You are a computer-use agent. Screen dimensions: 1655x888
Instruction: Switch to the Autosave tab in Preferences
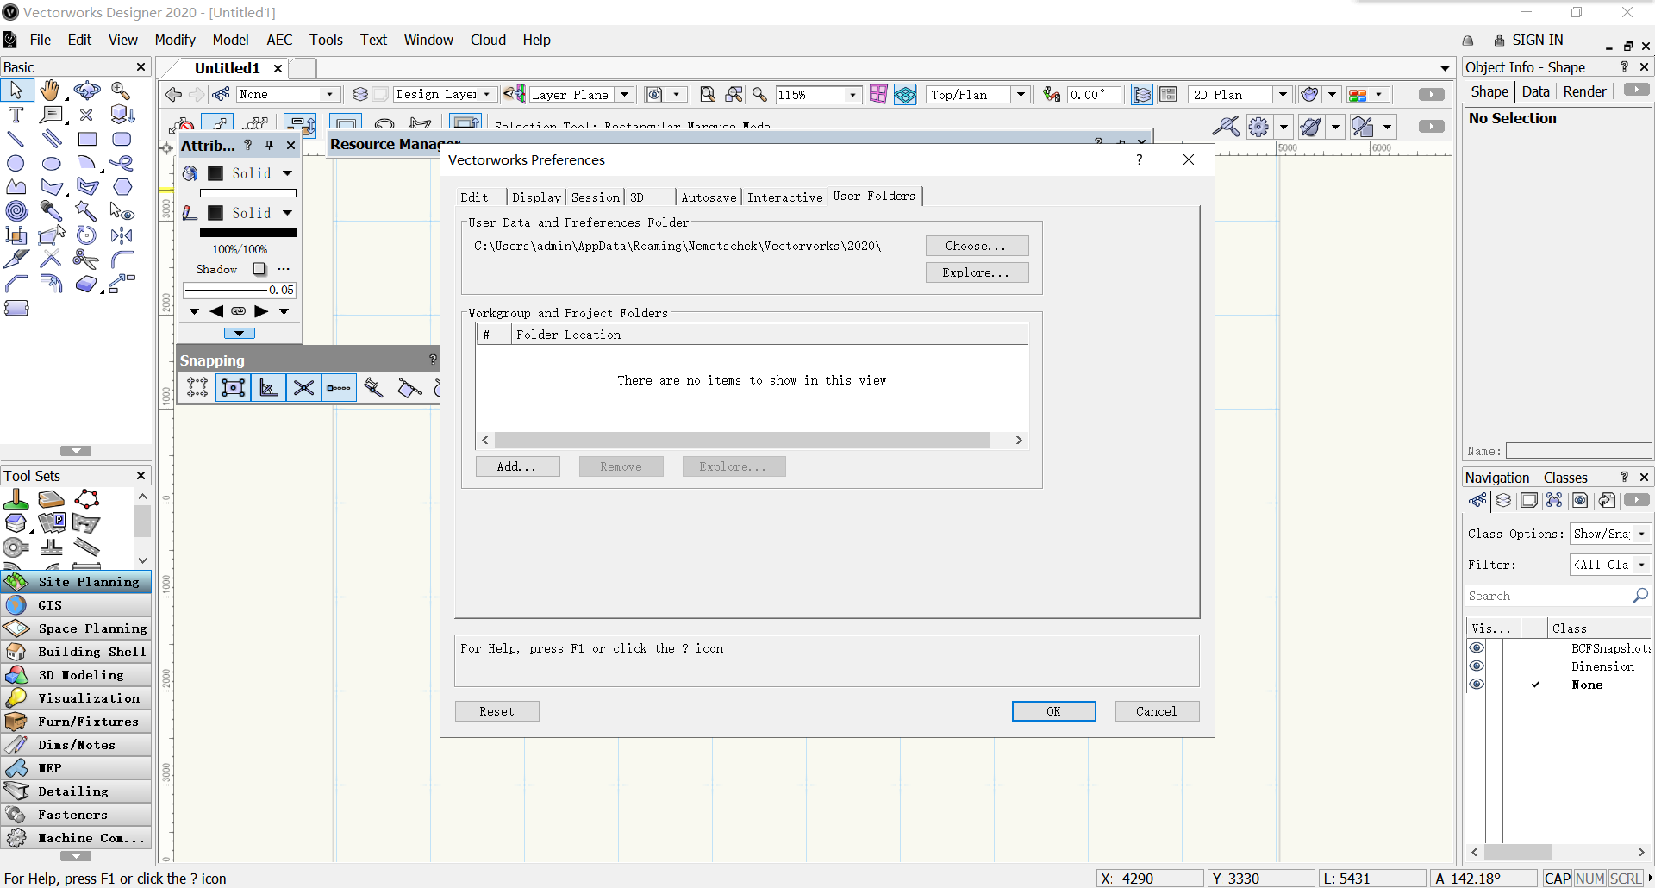709,197
